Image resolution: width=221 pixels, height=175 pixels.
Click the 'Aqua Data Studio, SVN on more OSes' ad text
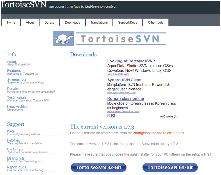140,66
